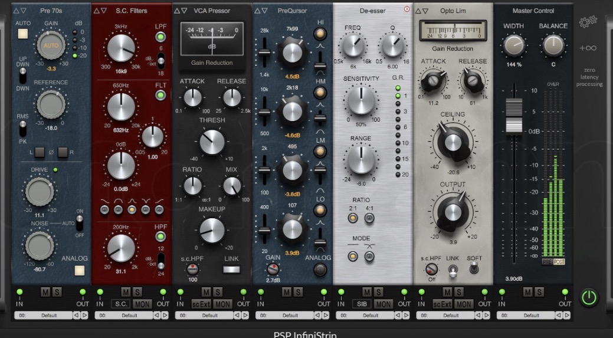The height and width of the screenshot is (338, 613).
Task: Load previous preset for Master Control module
Action: (559, 315)
